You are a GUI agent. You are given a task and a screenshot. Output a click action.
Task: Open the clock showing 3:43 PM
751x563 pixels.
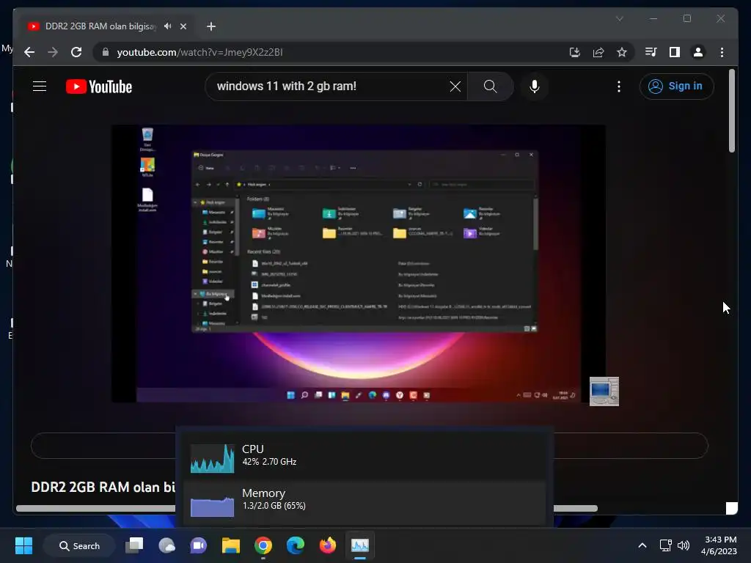pos(719,545)
